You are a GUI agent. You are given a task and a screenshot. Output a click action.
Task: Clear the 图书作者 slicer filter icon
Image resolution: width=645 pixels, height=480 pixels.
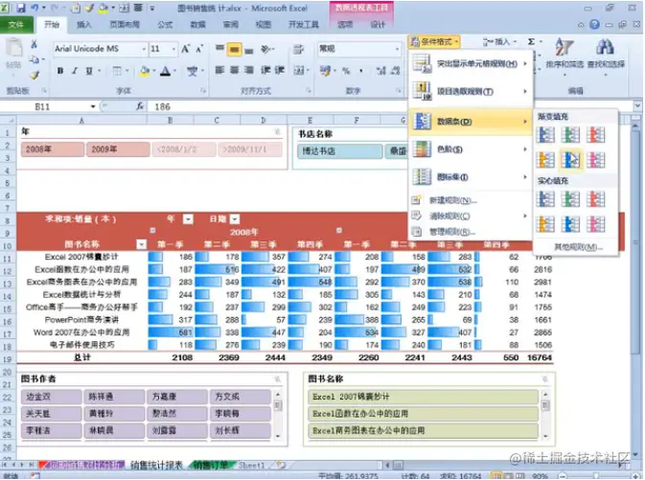[x=278, y=379]
